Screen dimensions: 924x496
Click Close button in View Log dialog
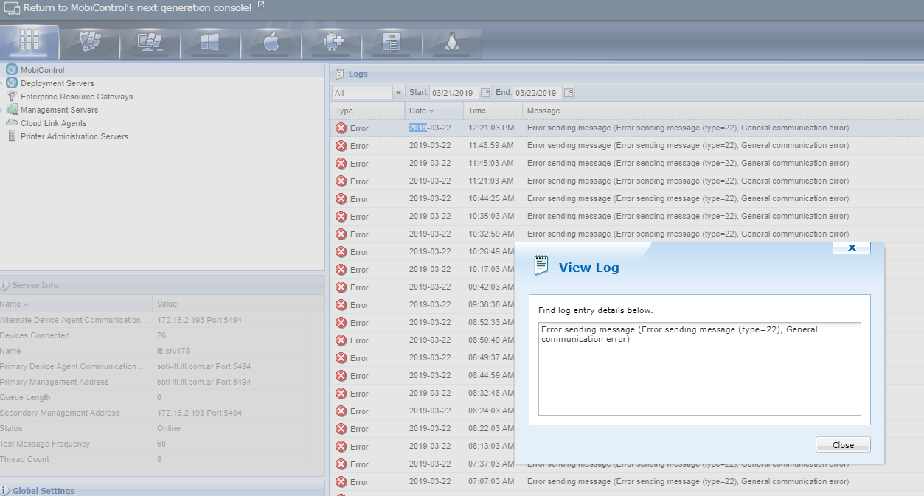tap(843, 444)
